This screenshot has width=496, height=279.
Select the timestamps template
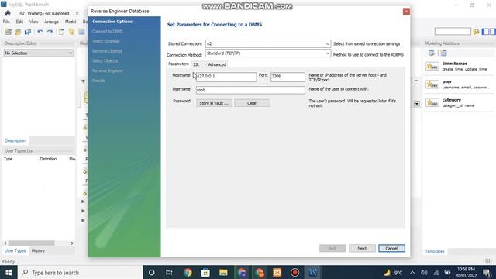[459, 66]
